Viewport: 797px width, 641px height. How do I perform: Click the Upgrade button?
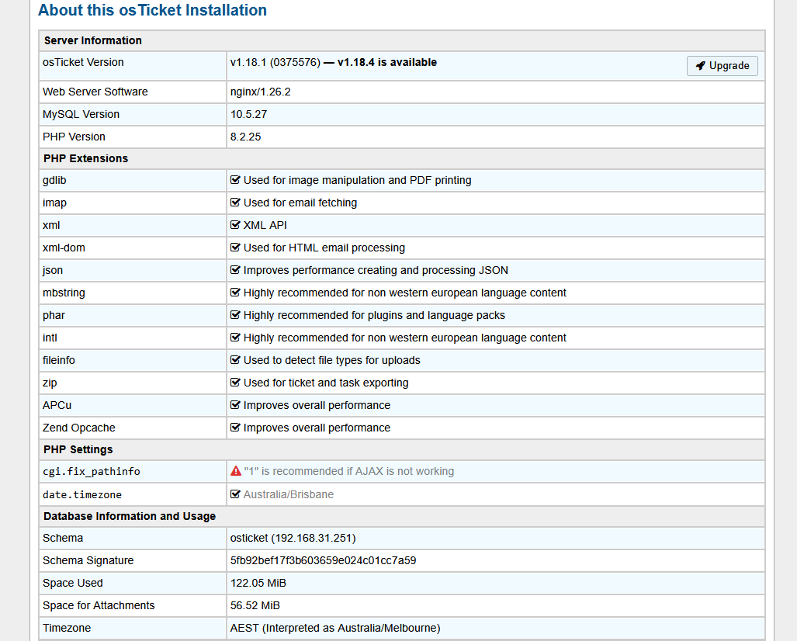(x=722, y=65)
